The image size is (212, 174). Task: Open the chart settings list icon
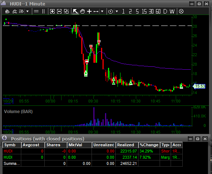(x=21, y=11)
